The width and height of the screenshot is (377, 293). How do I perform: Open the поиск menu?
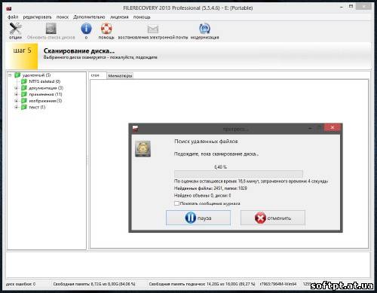63,17
